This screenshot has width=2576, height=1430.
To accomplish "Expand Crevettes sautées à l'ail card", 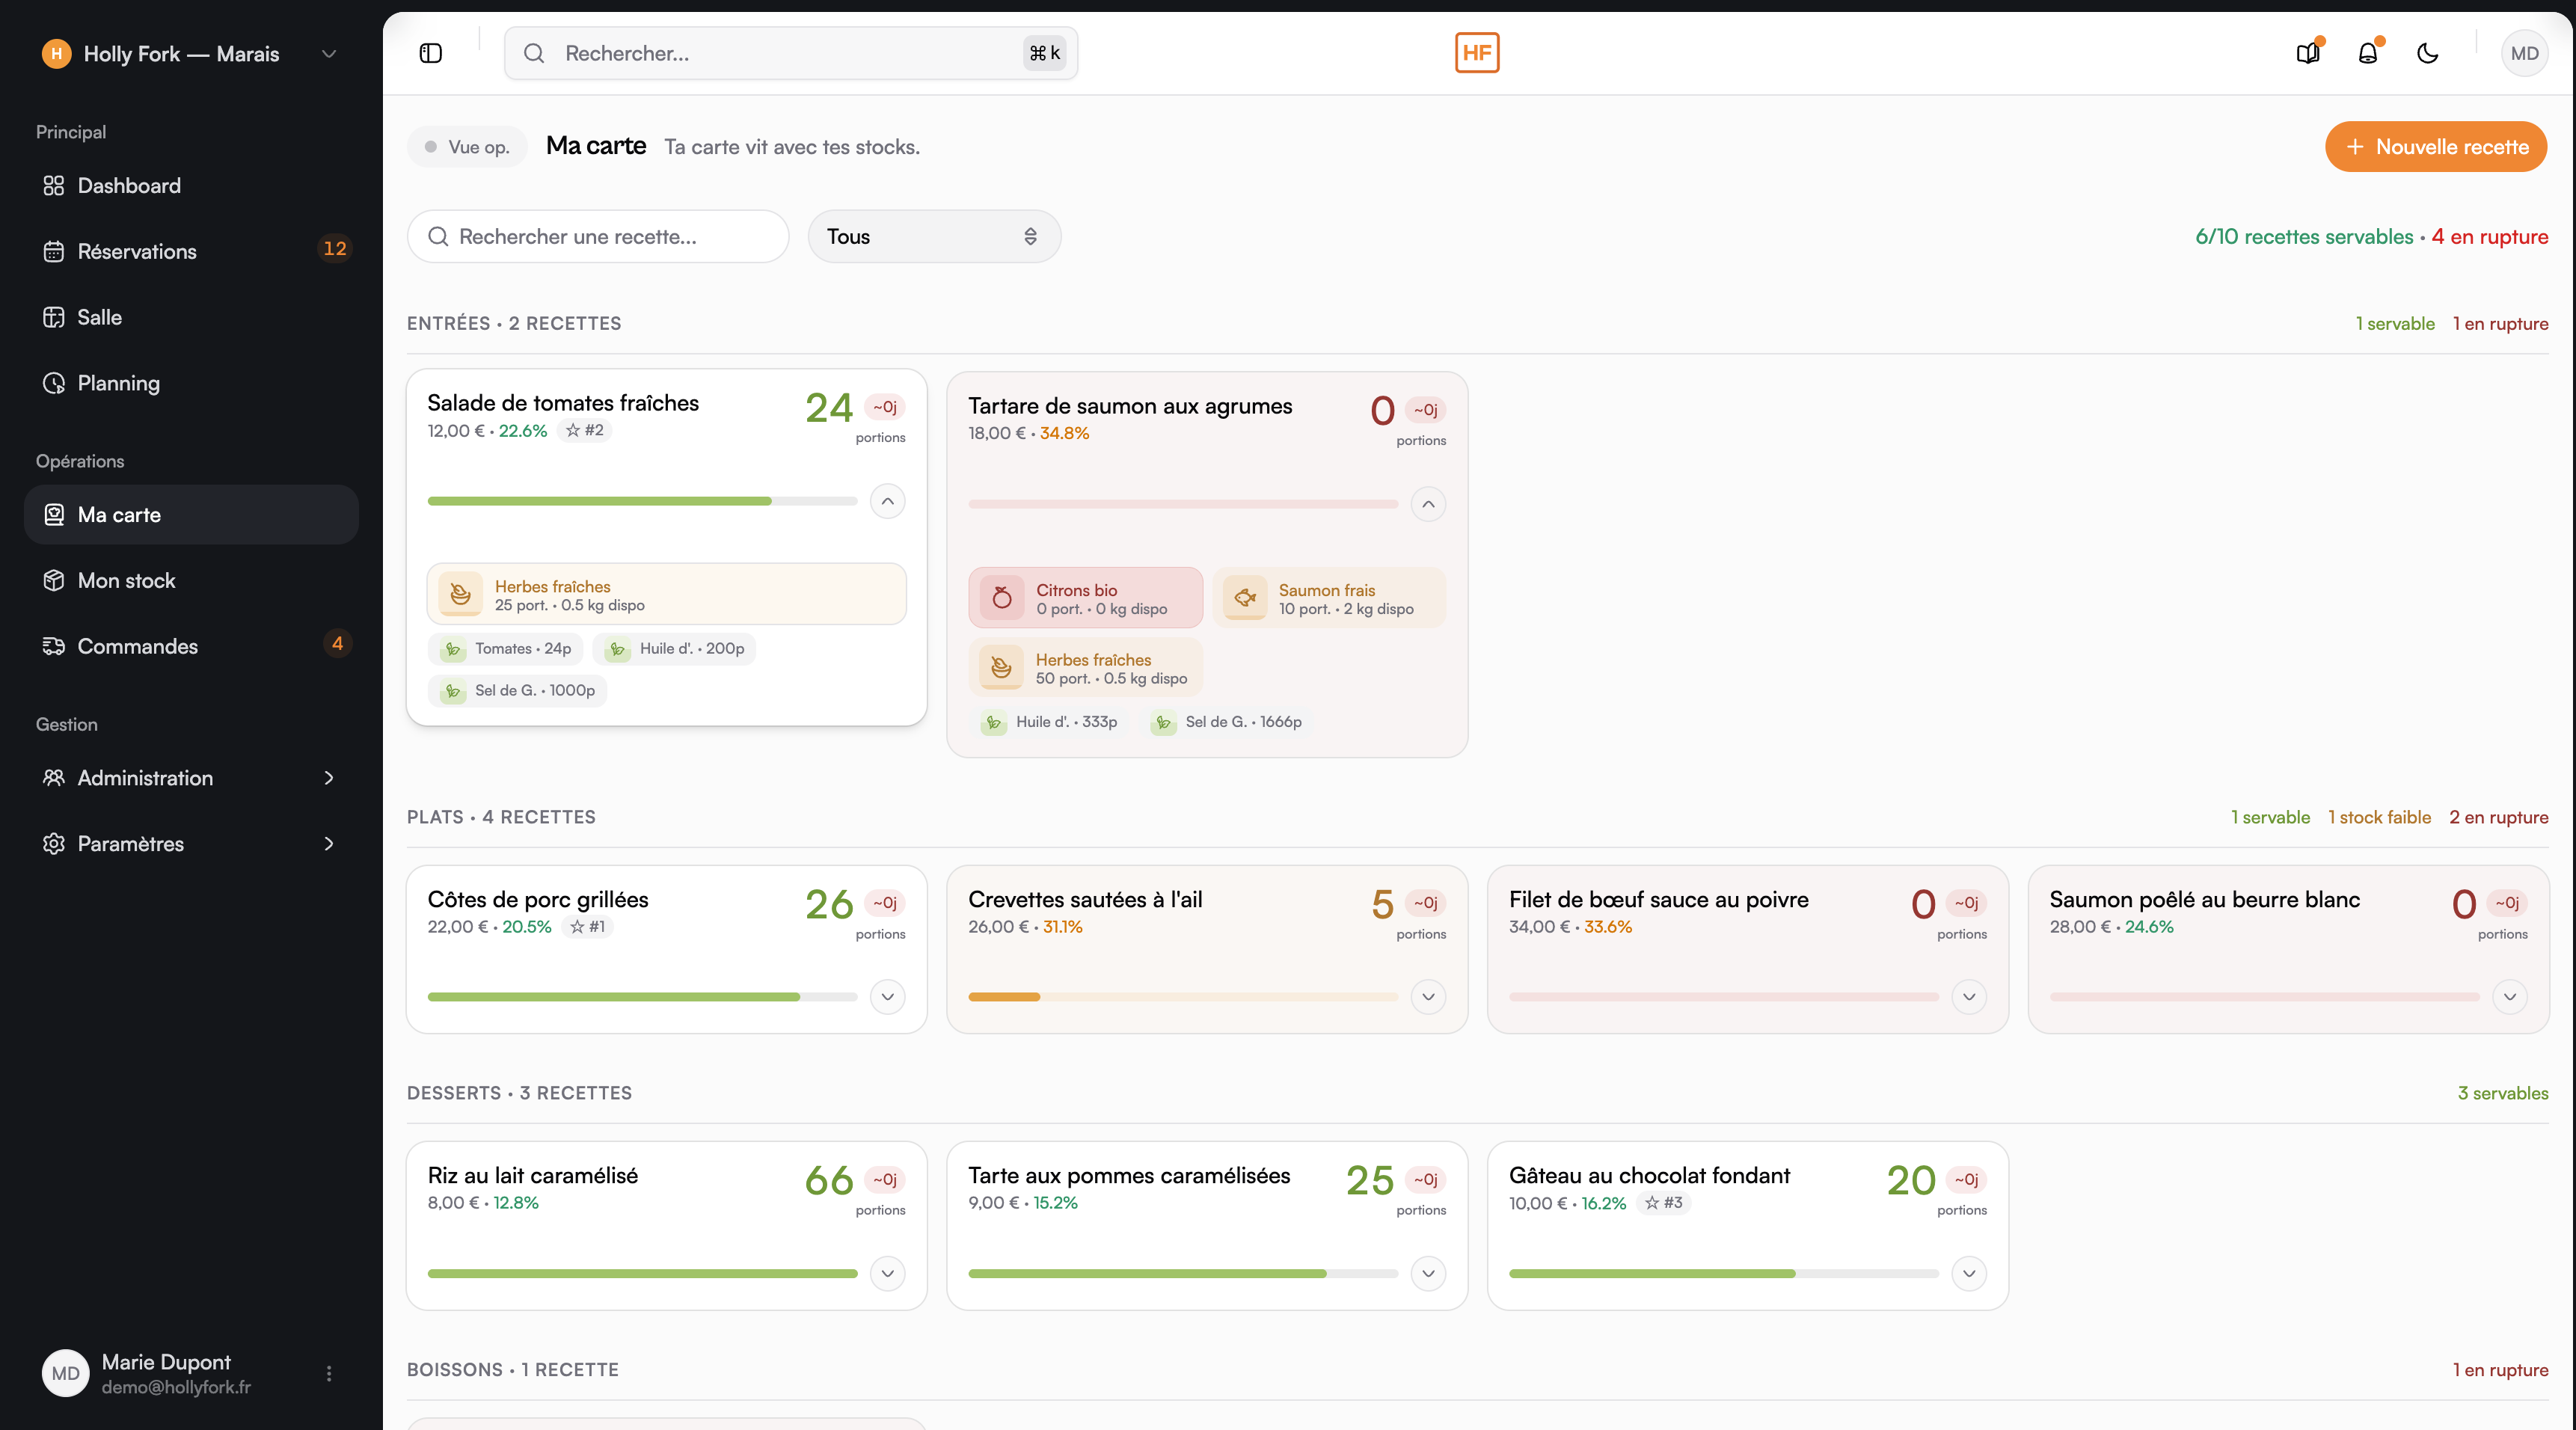I will click(x=1428, y=997).
